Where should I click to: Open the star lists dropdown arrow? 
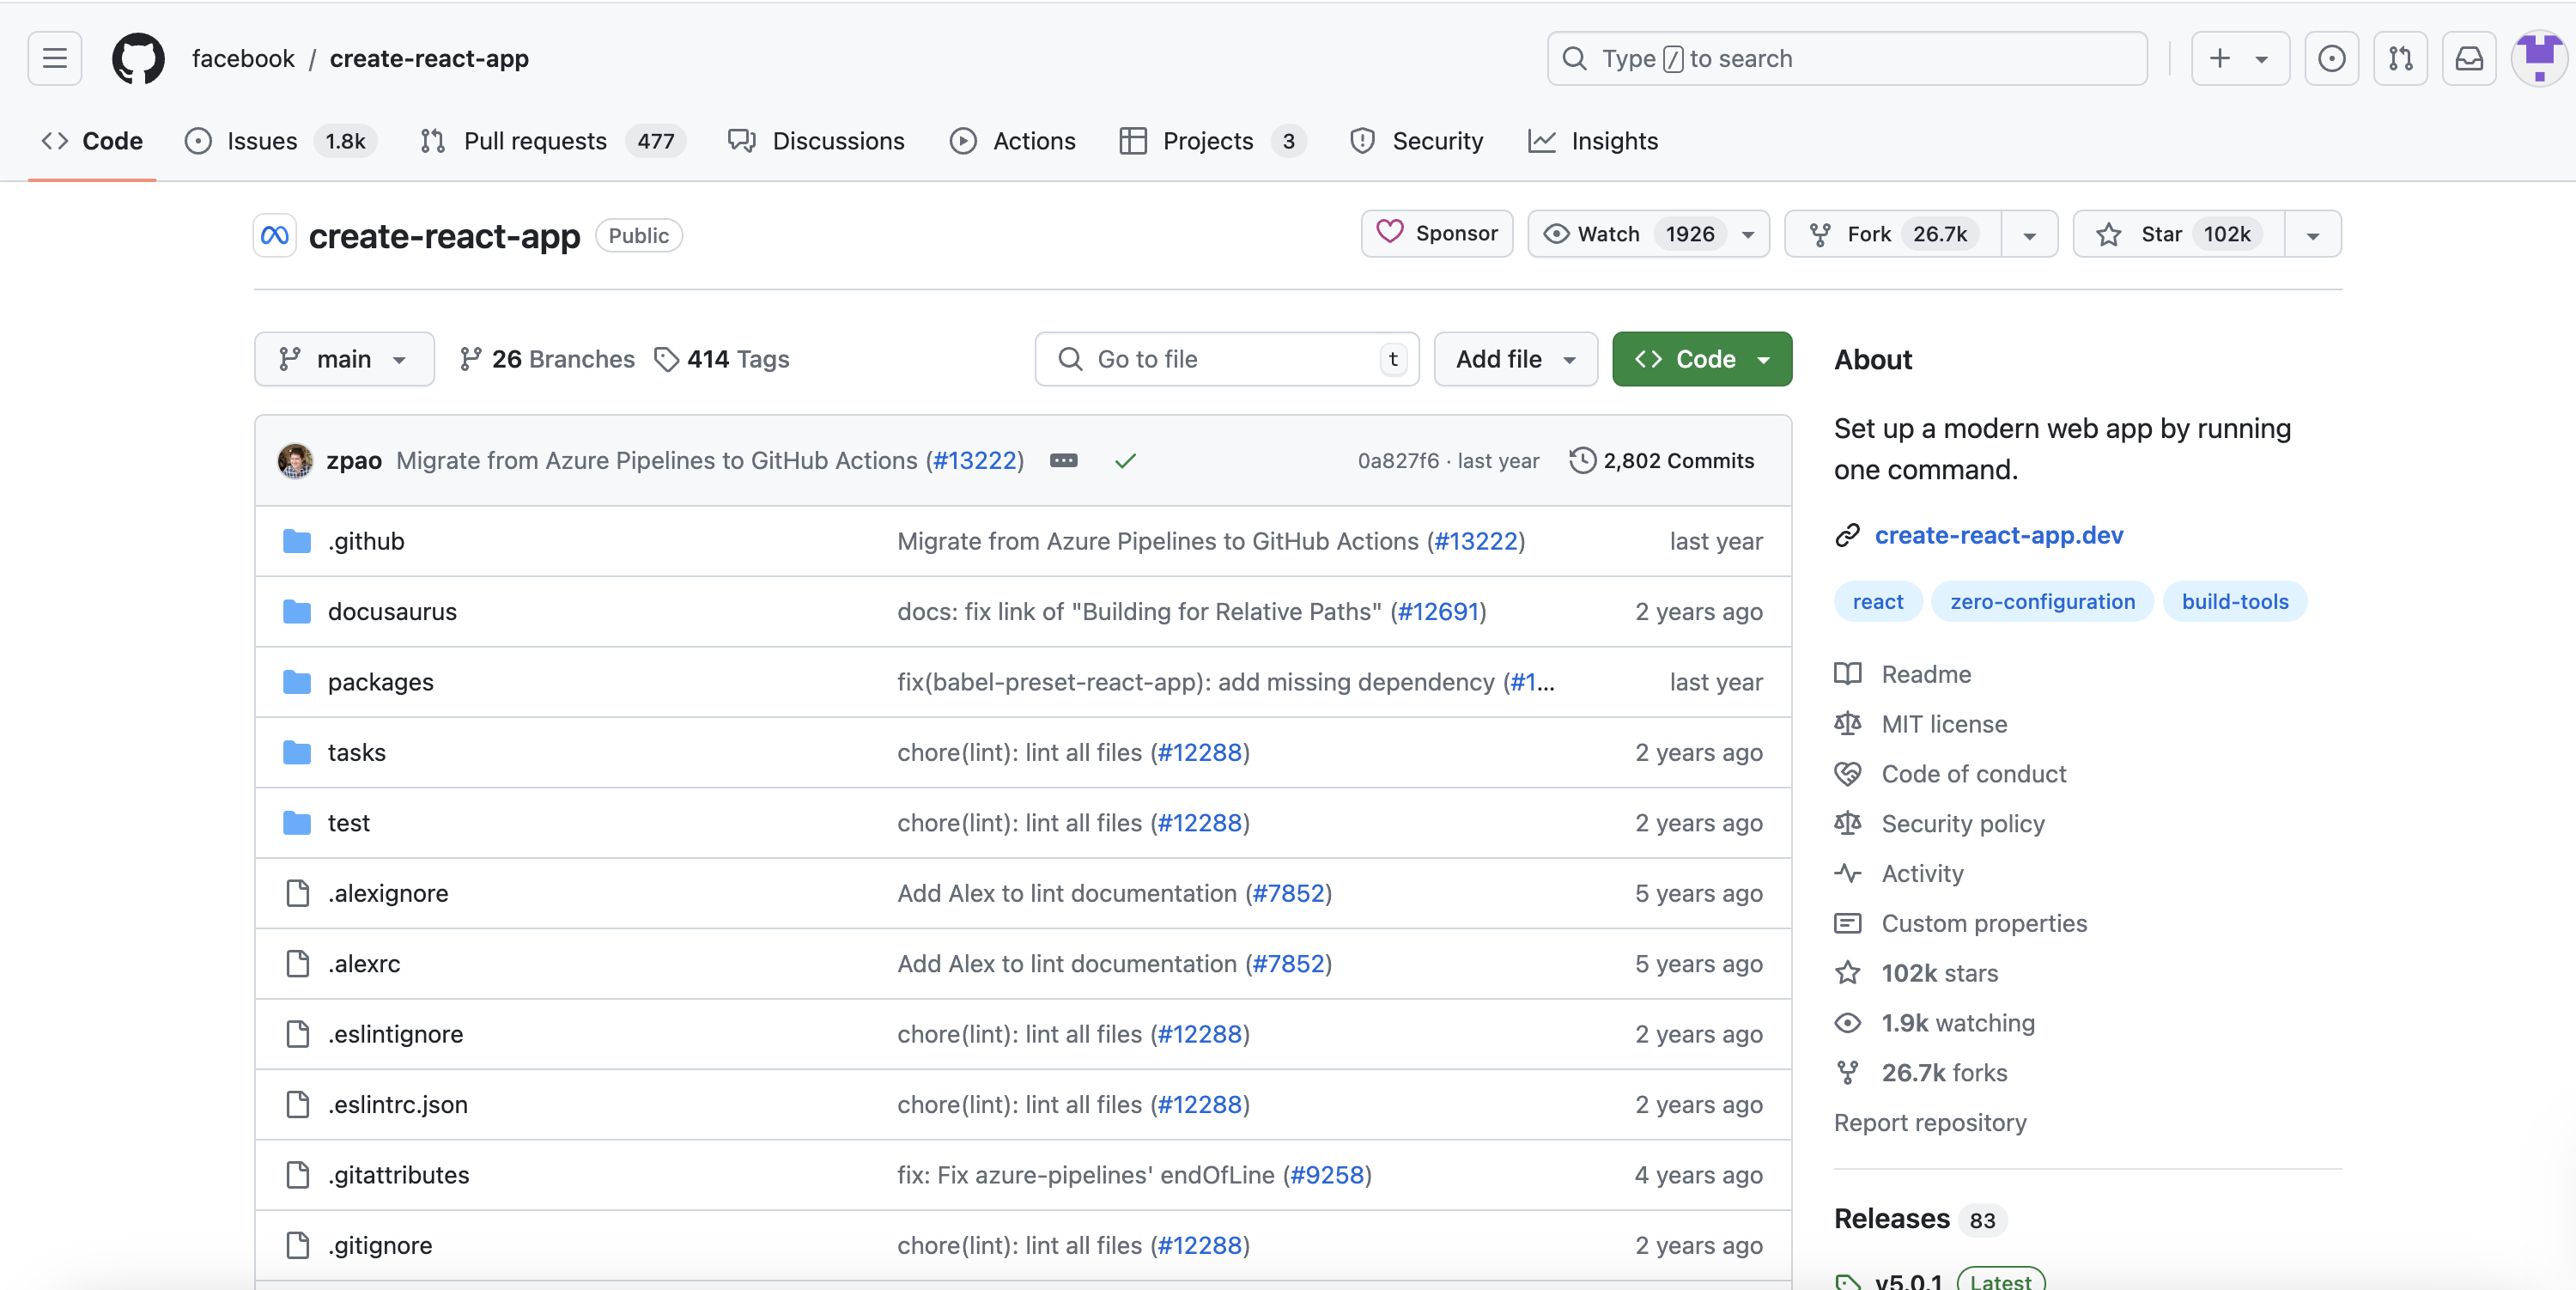tap(2313, 235)
